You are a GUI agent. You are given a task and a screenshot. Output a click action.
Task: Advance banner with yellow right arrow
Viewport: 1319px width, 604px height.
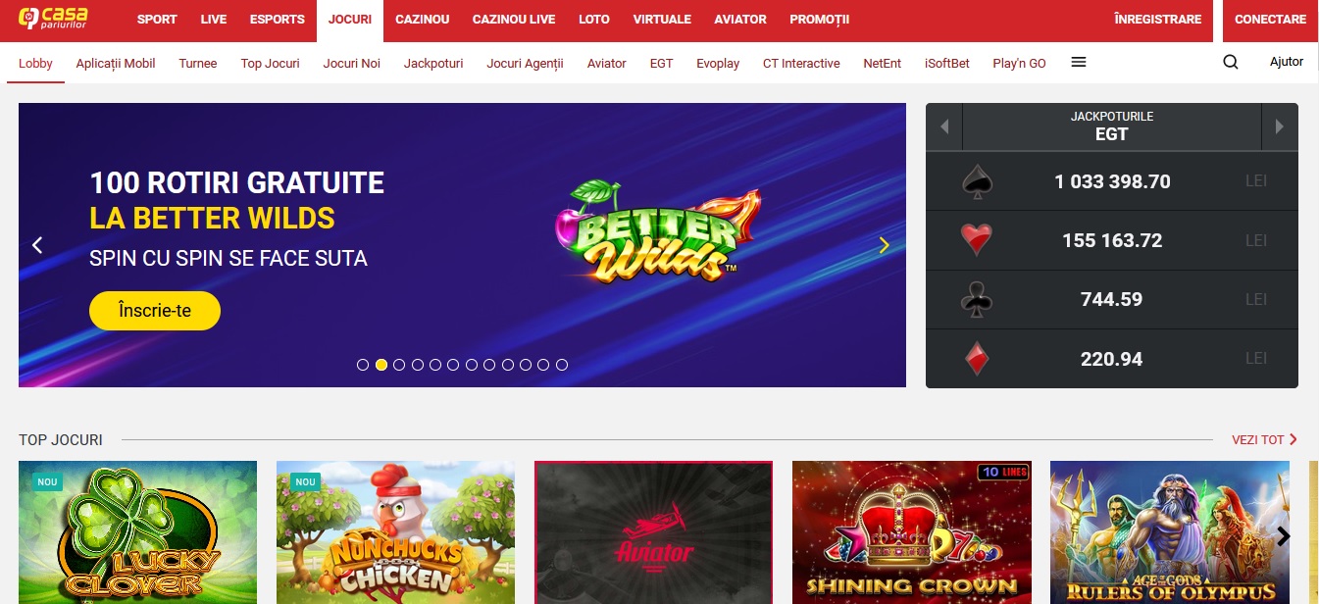click(x=885, y=245)
